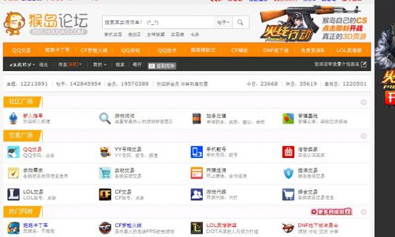The height and width of the screenshot is (237, 395).
Task: Click the blue 手机靓号 phone icon
Action: [196, 152]
